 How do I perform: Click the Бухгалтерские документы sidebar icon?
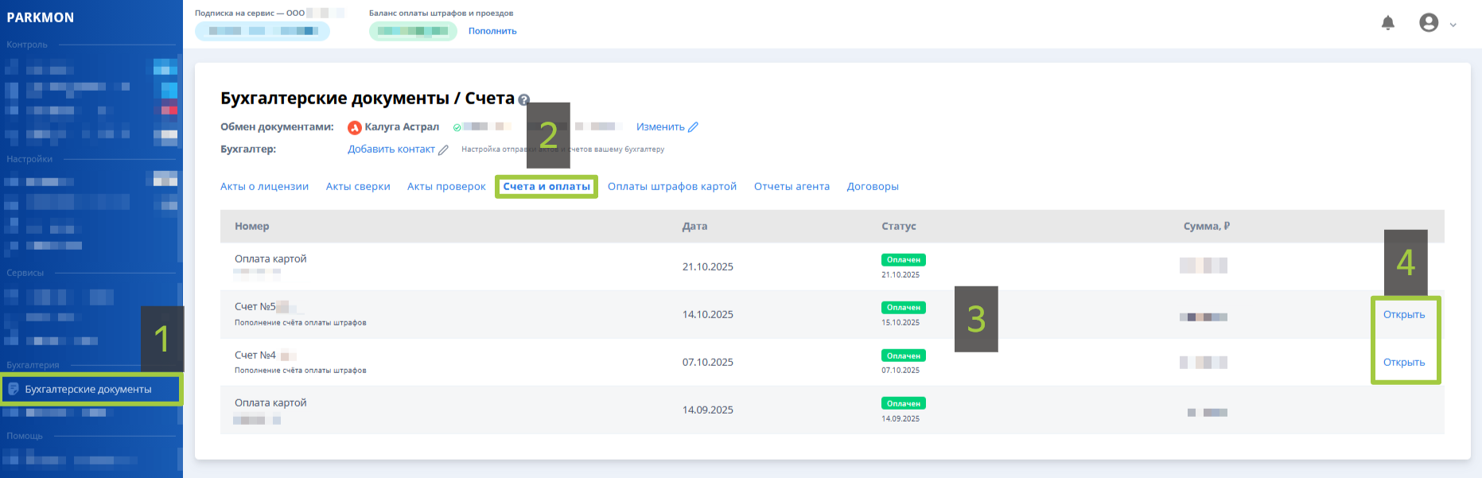click(x=14, y=389)
